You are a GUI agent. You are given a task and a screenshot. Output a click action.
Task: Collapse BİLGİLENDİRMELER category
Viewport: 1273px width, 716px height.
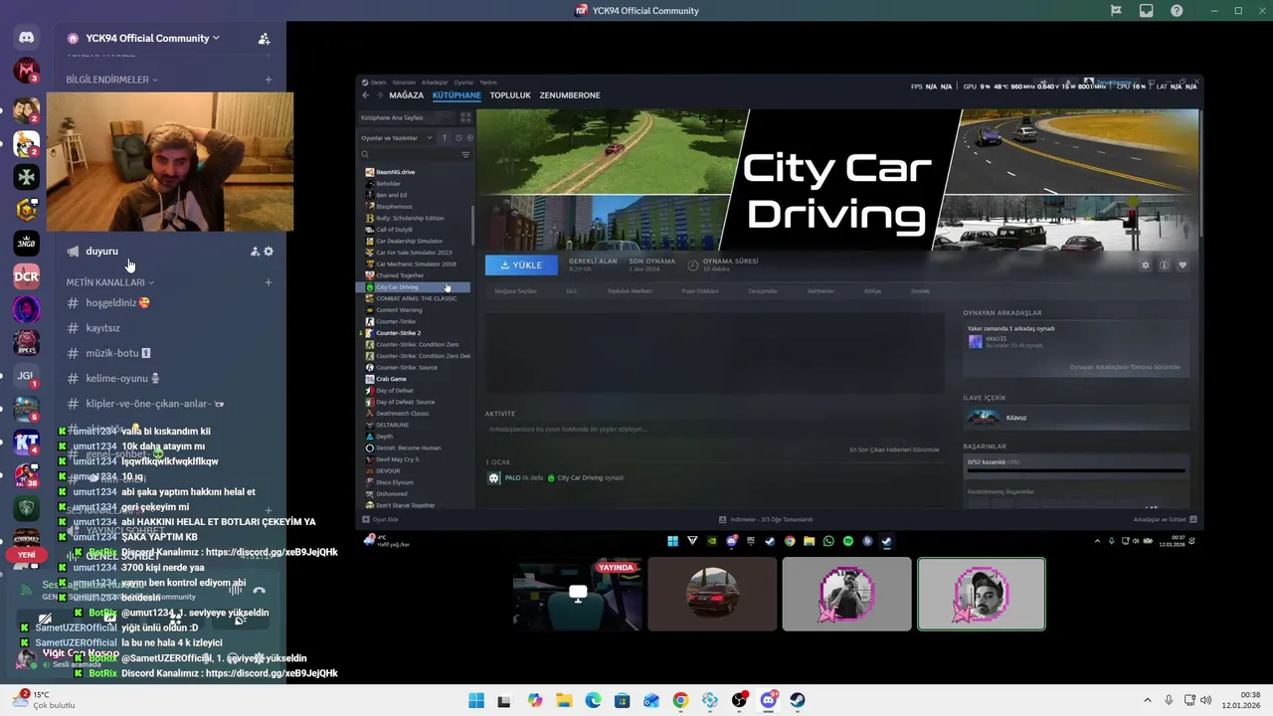pyautogui.click(x=111, y=80)
